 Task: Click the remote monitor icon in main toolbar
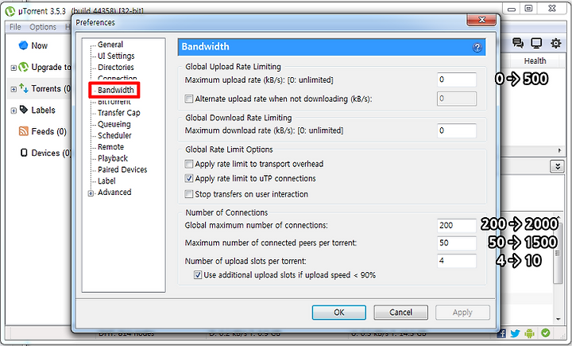[x=536, y=43]
